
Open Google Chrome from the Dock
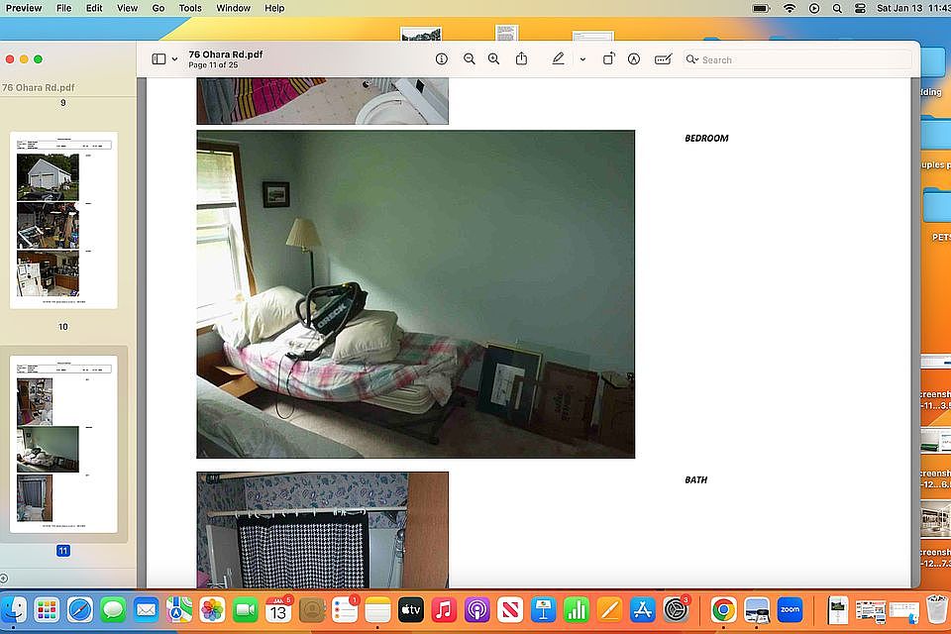[x=723, y=610]
